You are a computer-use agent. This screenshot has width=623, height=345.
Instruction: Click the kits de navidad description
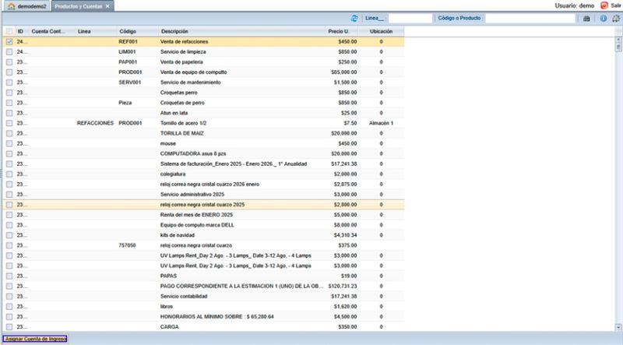(178, 235)
